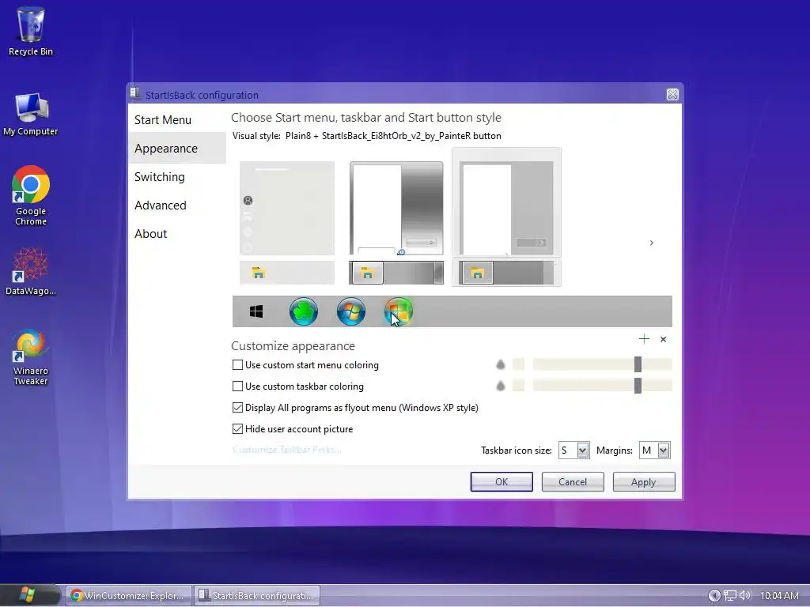Remove the selected start button image

coord(664,339)
